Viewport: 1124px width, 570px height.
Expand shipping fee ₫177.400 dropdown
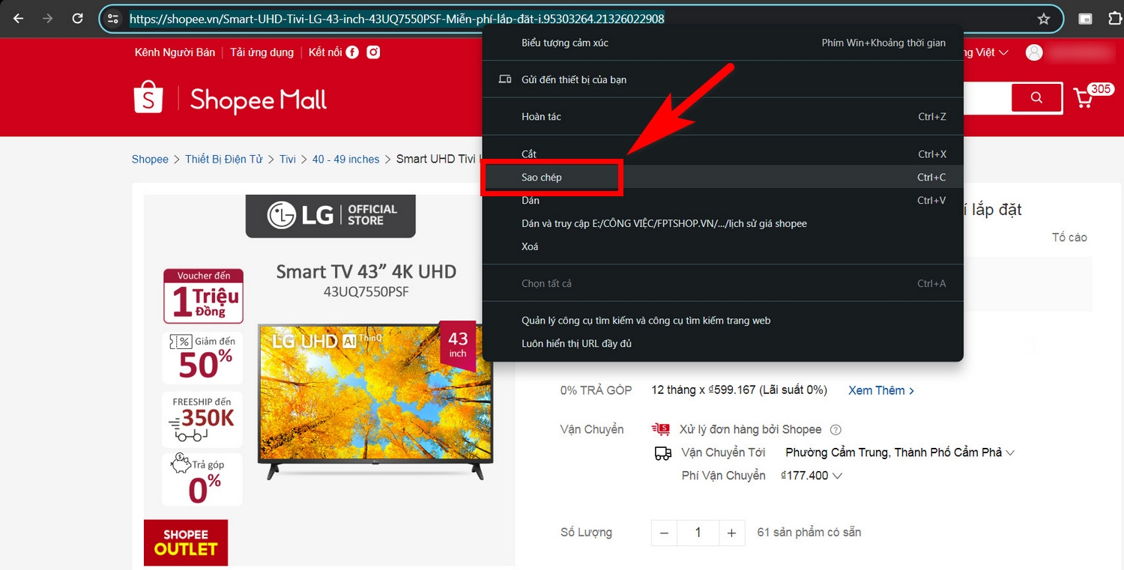click(x=812, y=476)
